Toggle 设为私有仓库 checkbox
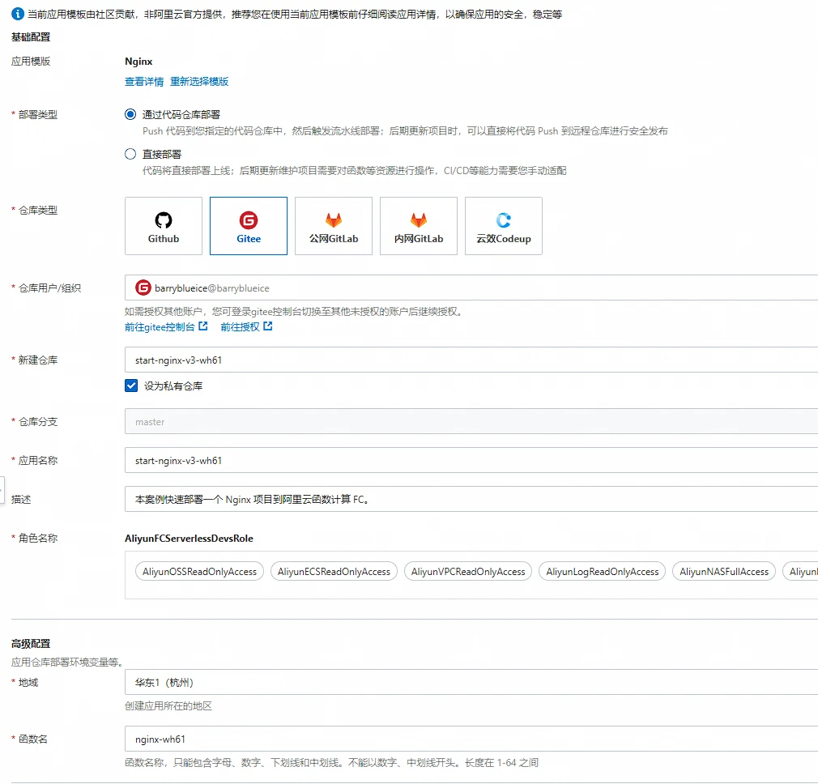Screen dimensions: 818x784 [131, 386]
